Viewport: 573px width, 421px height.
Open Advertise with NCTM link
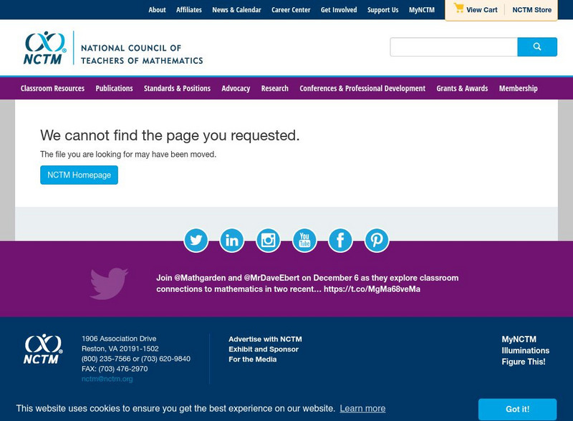(x=265, y=339)
